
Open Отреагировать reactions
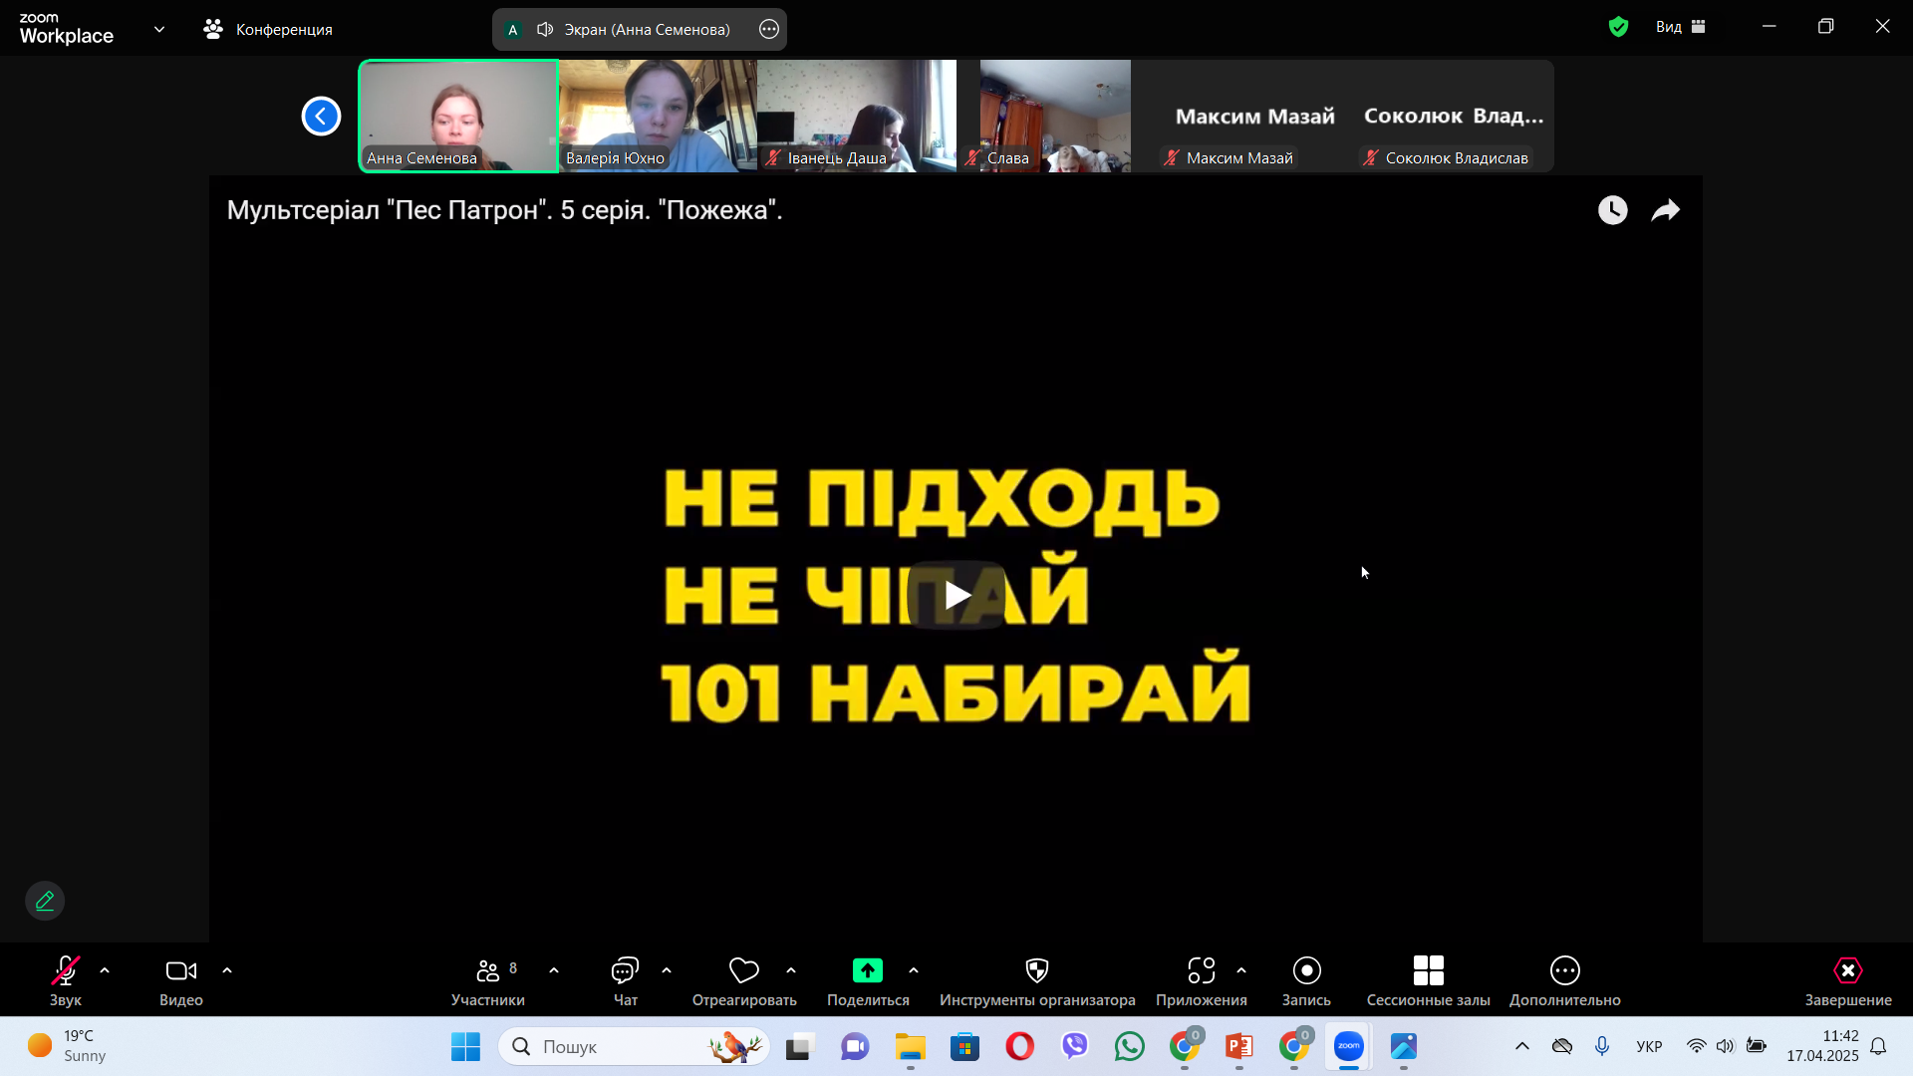coord(744,981)
